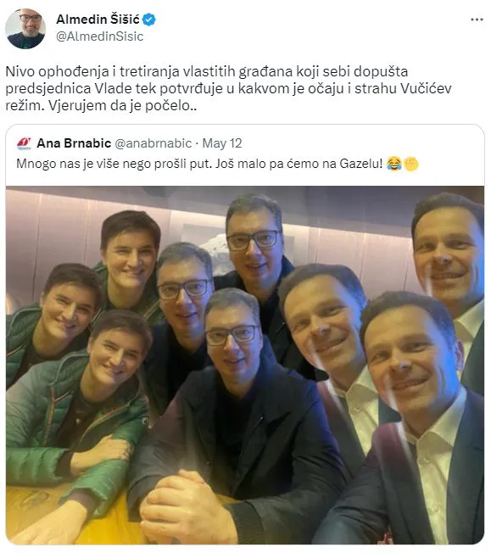Click the main tweet line starting "Nivo ophođenja"

(x=207, y=71)
